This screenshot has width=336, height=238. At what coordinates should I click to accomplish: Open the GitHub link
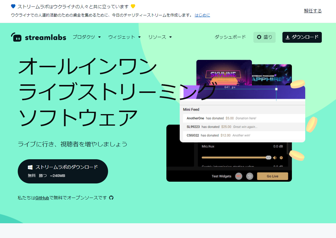click(42, 198)
